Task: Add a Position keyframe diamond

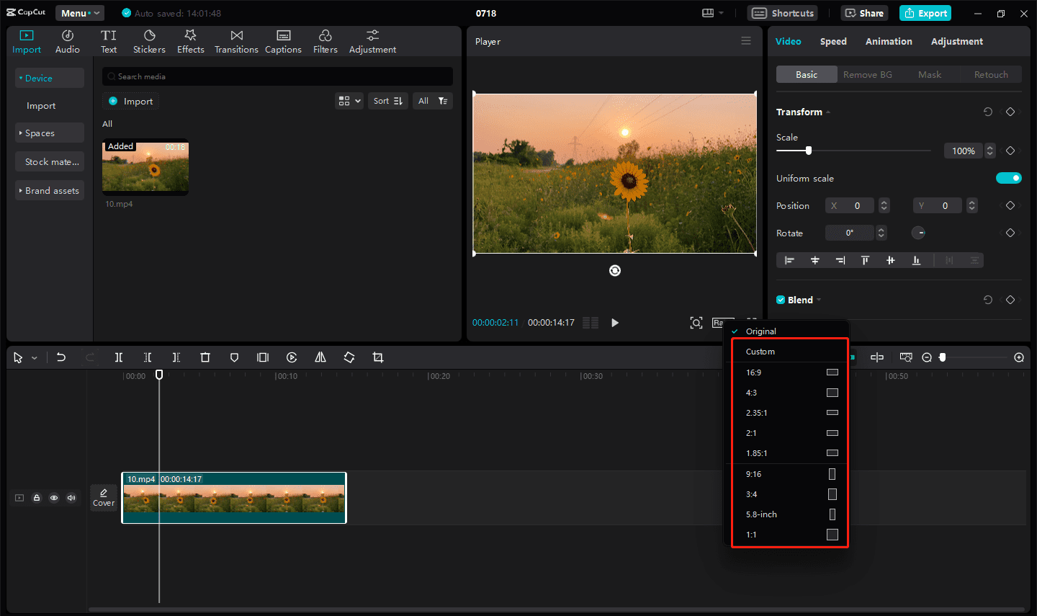Action: (1010, 205)
